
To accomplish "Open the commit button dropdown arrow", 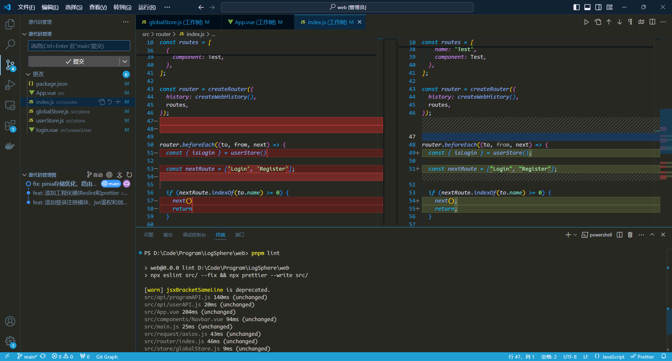I will [125, 61].
